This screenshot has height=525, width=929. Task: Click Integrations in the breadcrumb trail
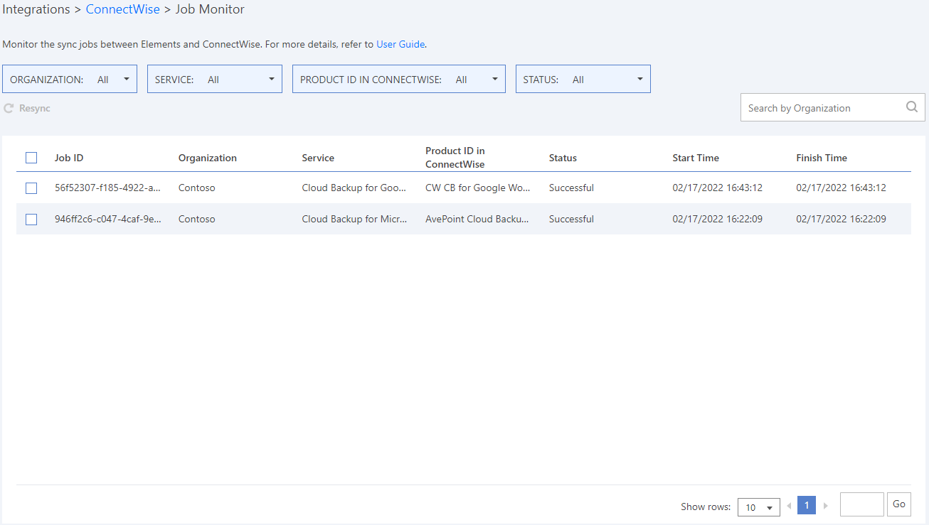tap(36, 9)
